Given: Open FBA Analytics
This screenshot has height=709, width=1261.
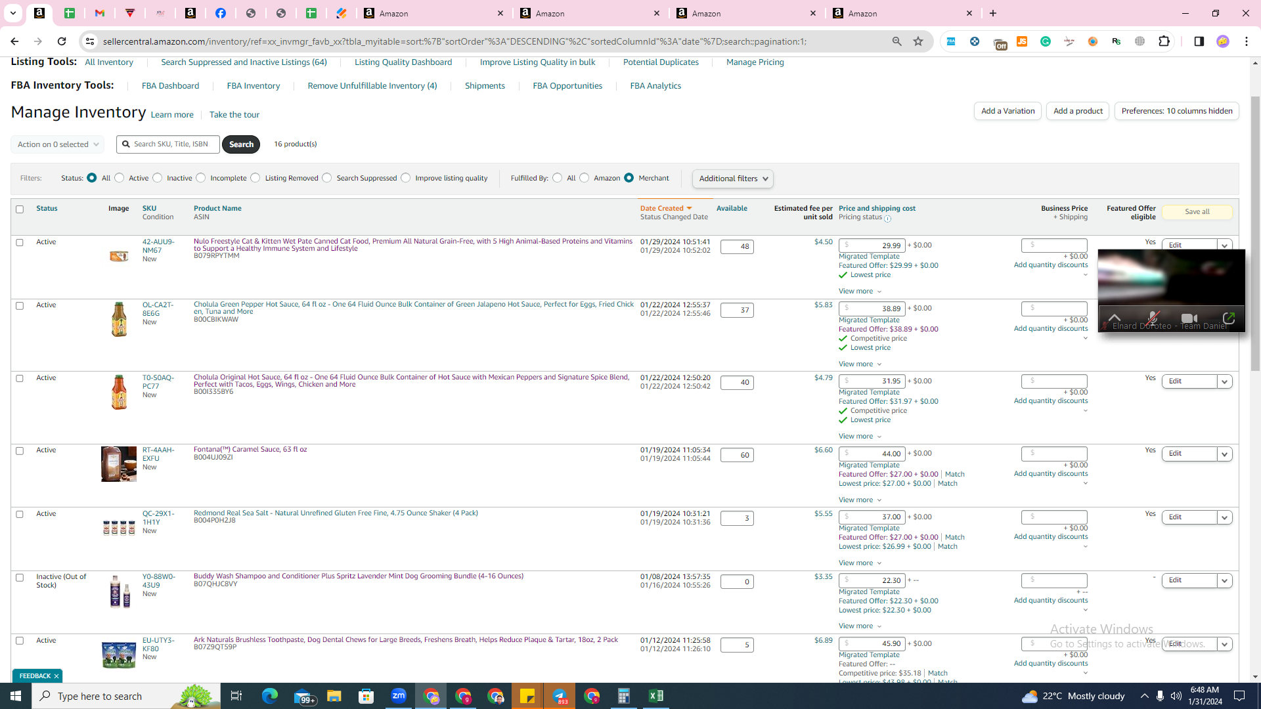Looking at the screenshot, I should 655,86.
